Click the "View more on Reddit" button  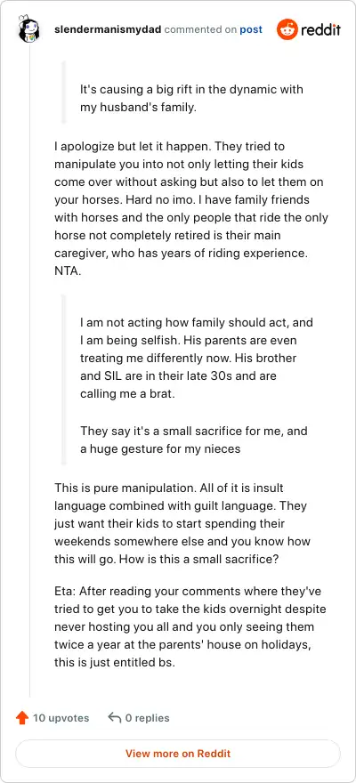point(178,754)
